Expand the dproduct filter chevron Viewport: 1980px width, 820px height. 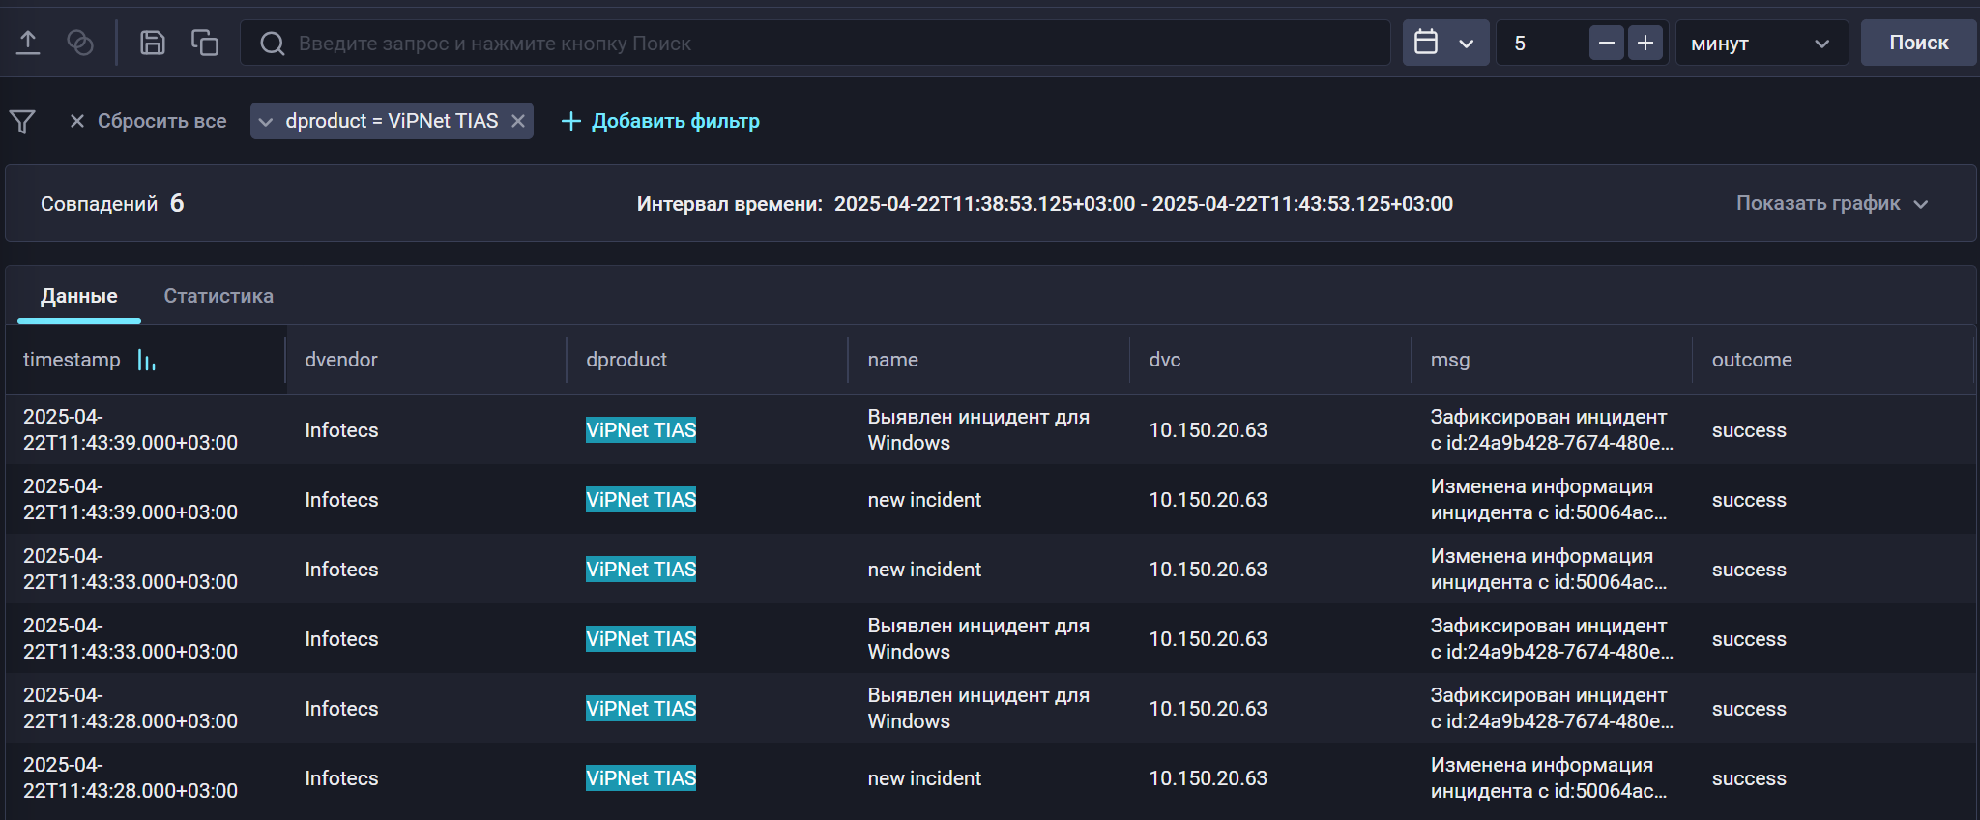pyautogui.click(x=266, y=122)
